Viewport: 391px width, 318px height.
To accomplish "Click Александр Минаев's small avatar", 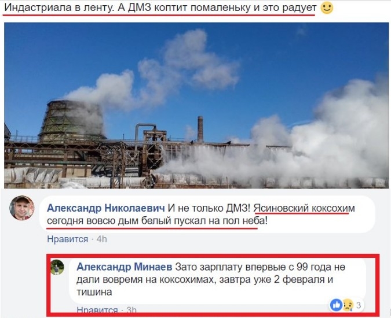I will coord(57,267).
